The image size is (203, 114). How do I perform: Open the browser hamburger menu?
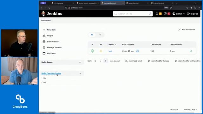[199, 8]
